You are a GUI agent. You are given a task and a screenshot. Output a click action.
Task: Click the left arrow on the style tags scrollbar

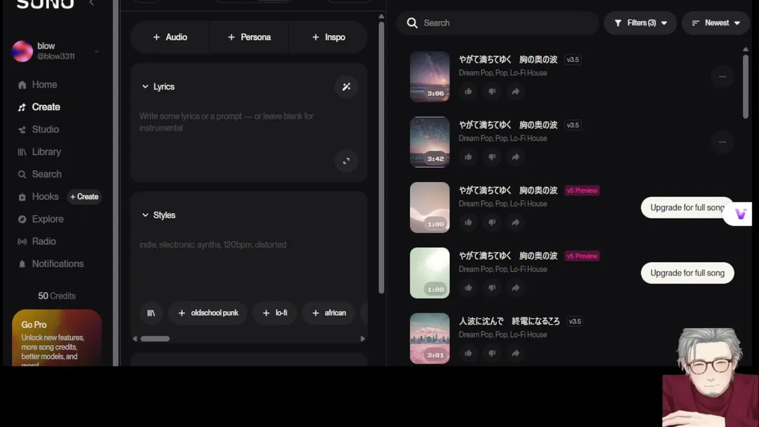[x=135, y=339]
